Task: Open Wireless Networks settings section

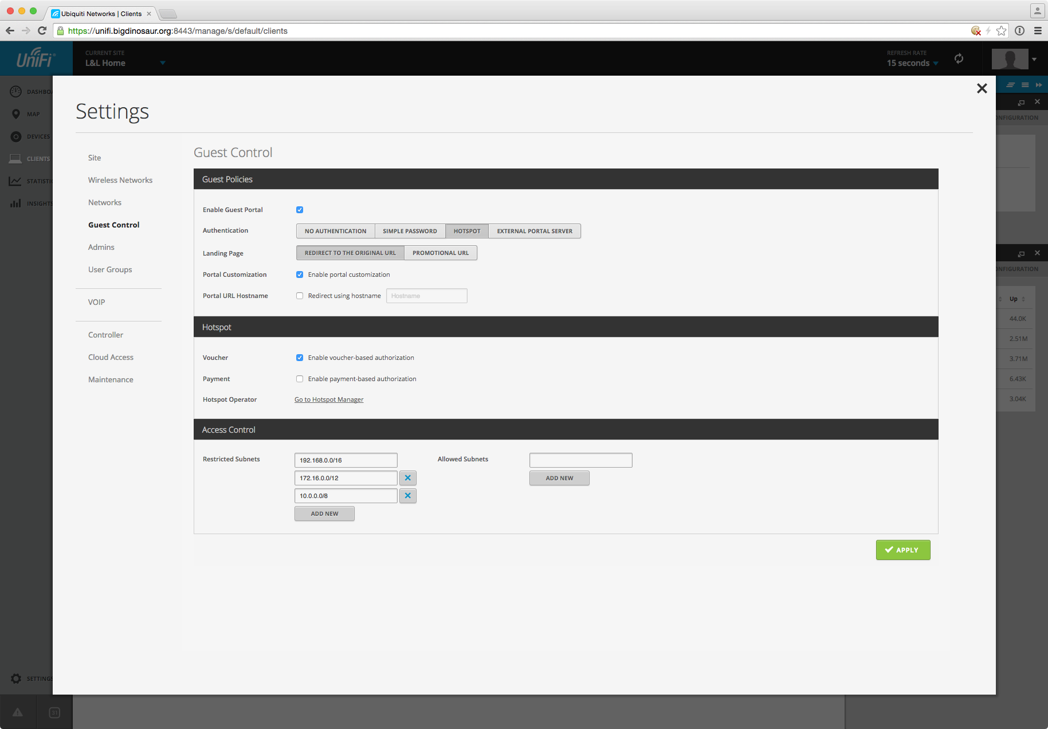Action: (x=120, y=180)
